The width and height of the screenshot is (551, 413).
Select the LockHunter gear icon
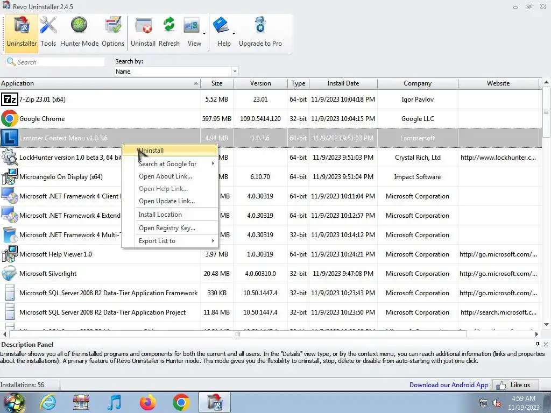click(10, 158)
